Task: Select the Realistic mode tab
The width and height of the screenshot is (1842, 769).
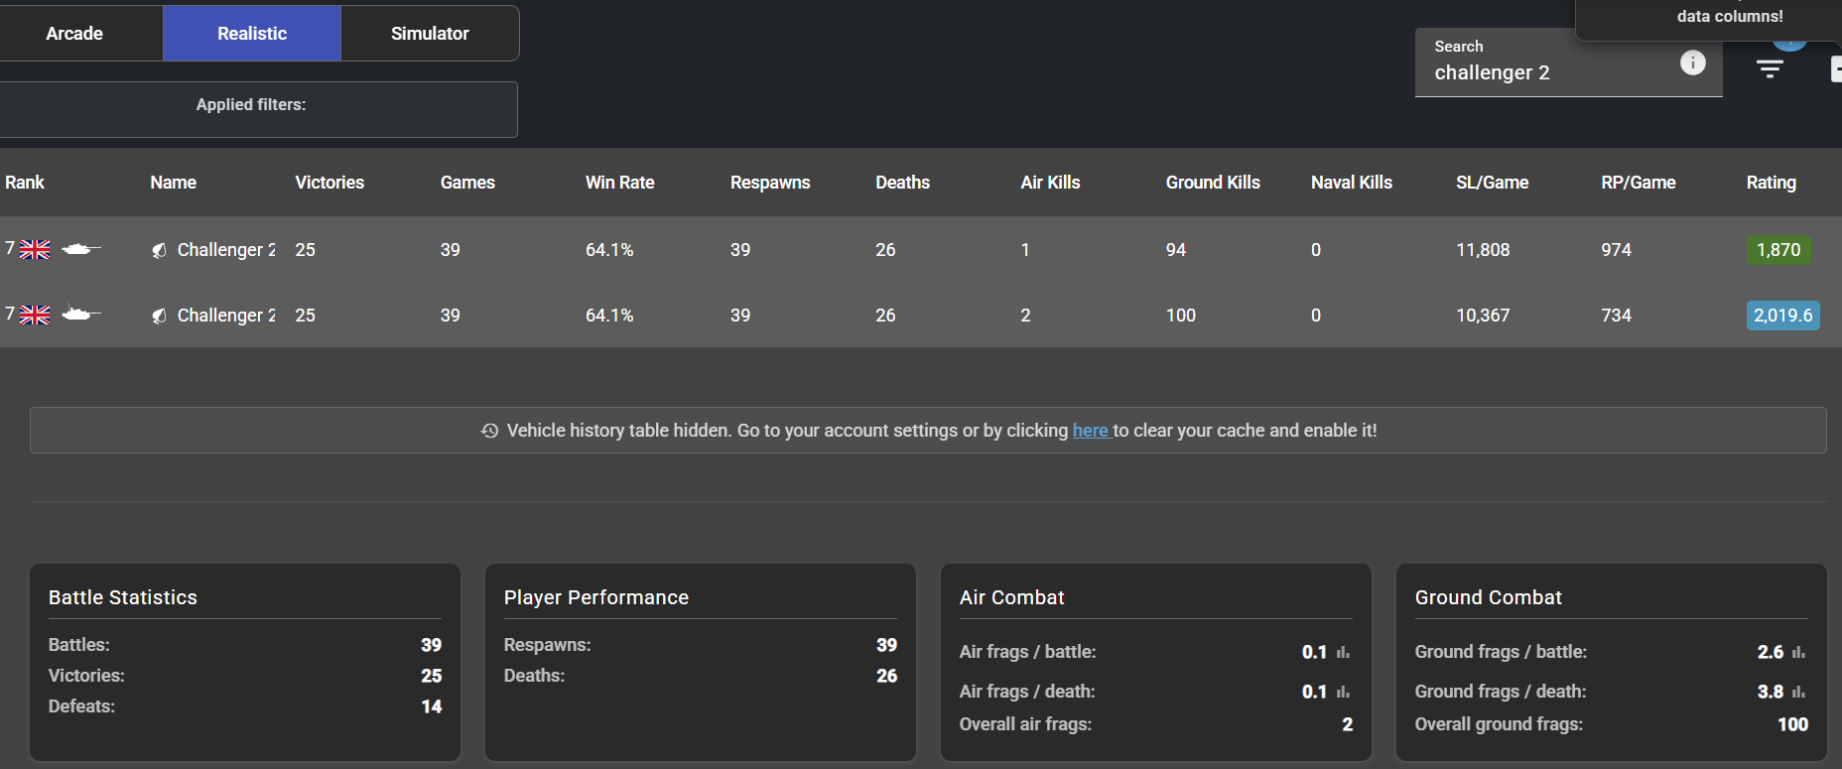Action: point(252,34)
